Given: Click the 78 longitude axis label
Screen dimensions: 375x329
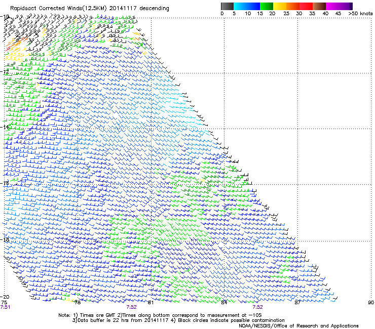Looking at the screenshot, I should pyautogui.click(x=78, y=303).
